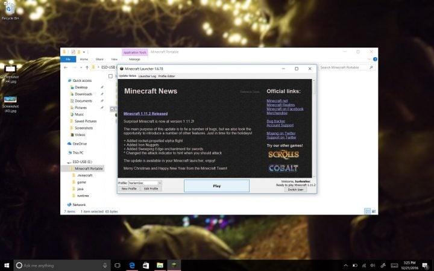434x271 pixels.
Task: Open Videos in the navigation pane
Action: (80, 135)
